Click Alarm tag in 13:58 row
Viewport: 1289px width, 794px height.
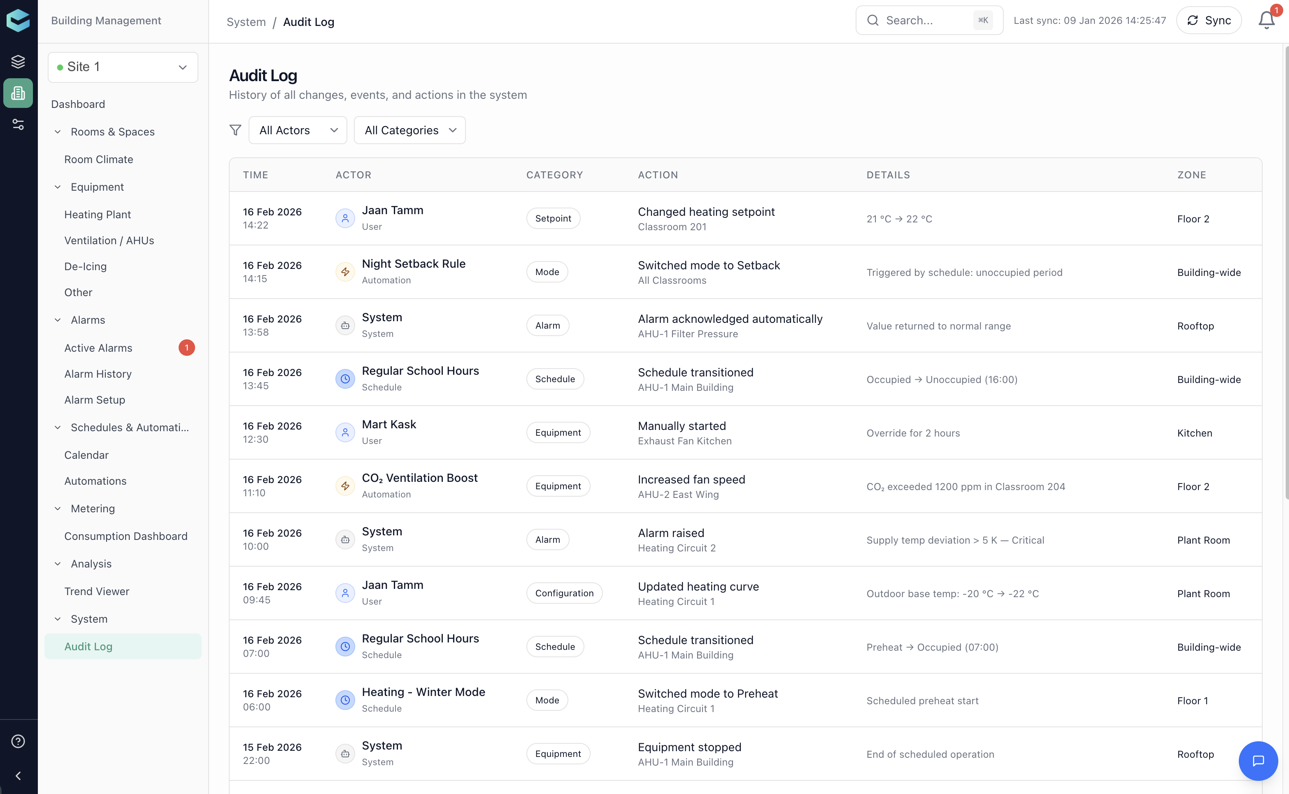click(x=547, y=325)
